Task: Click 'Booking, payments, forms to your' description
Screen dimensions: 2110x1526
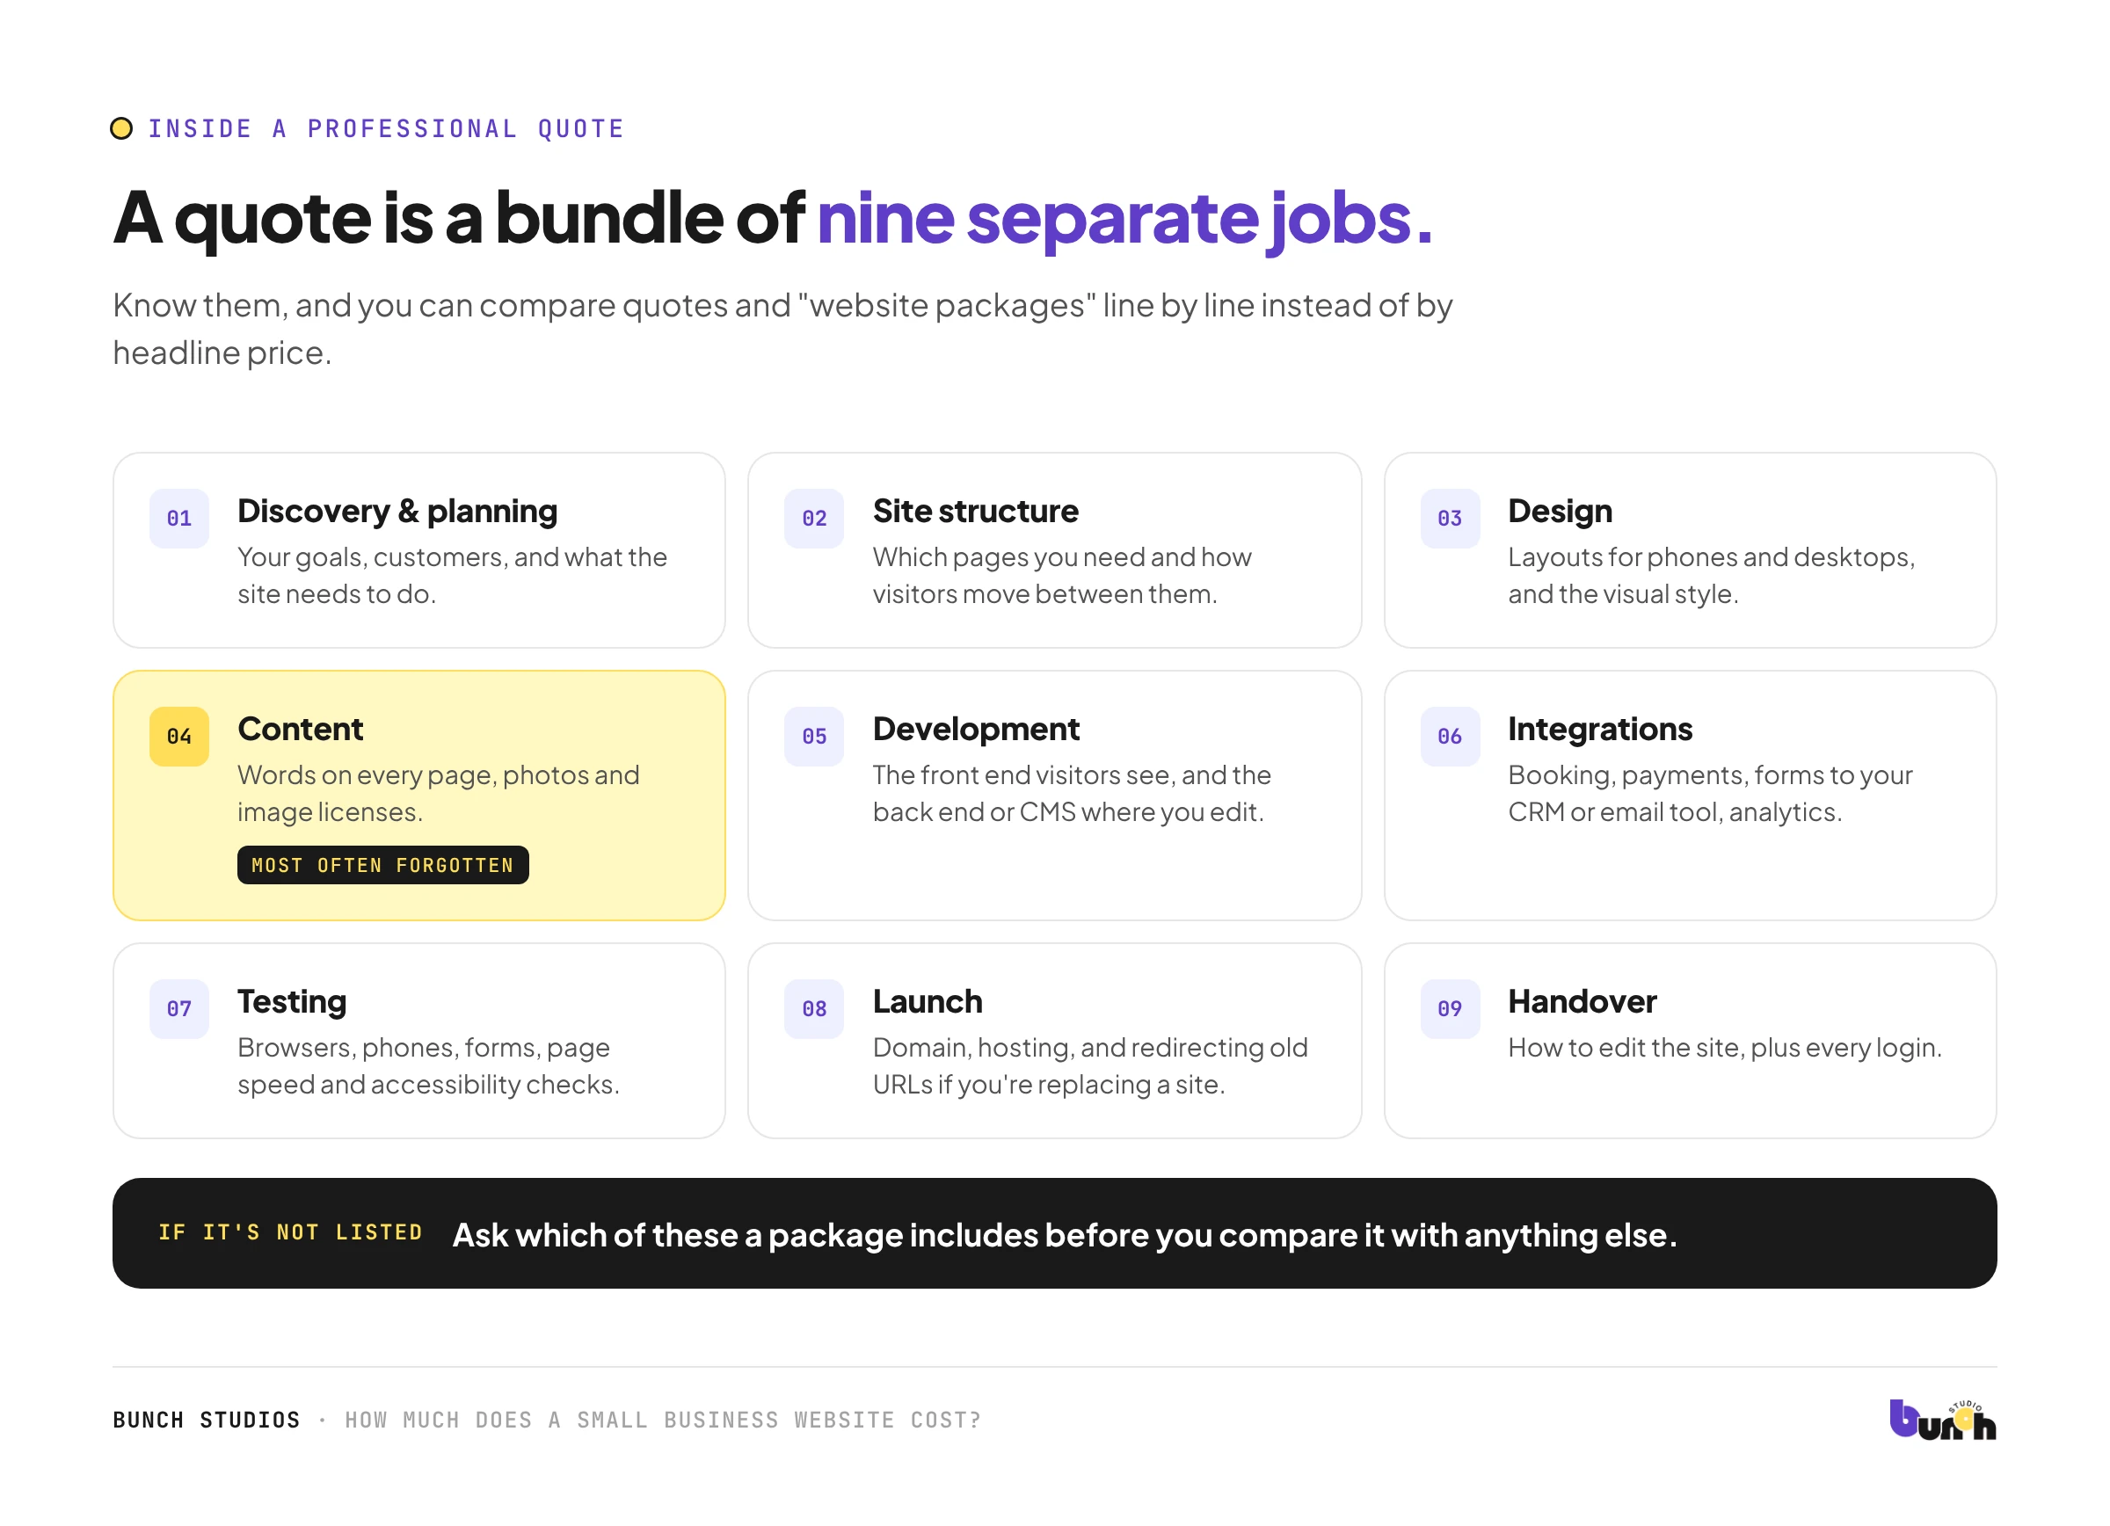Action: pos(1710,793)
